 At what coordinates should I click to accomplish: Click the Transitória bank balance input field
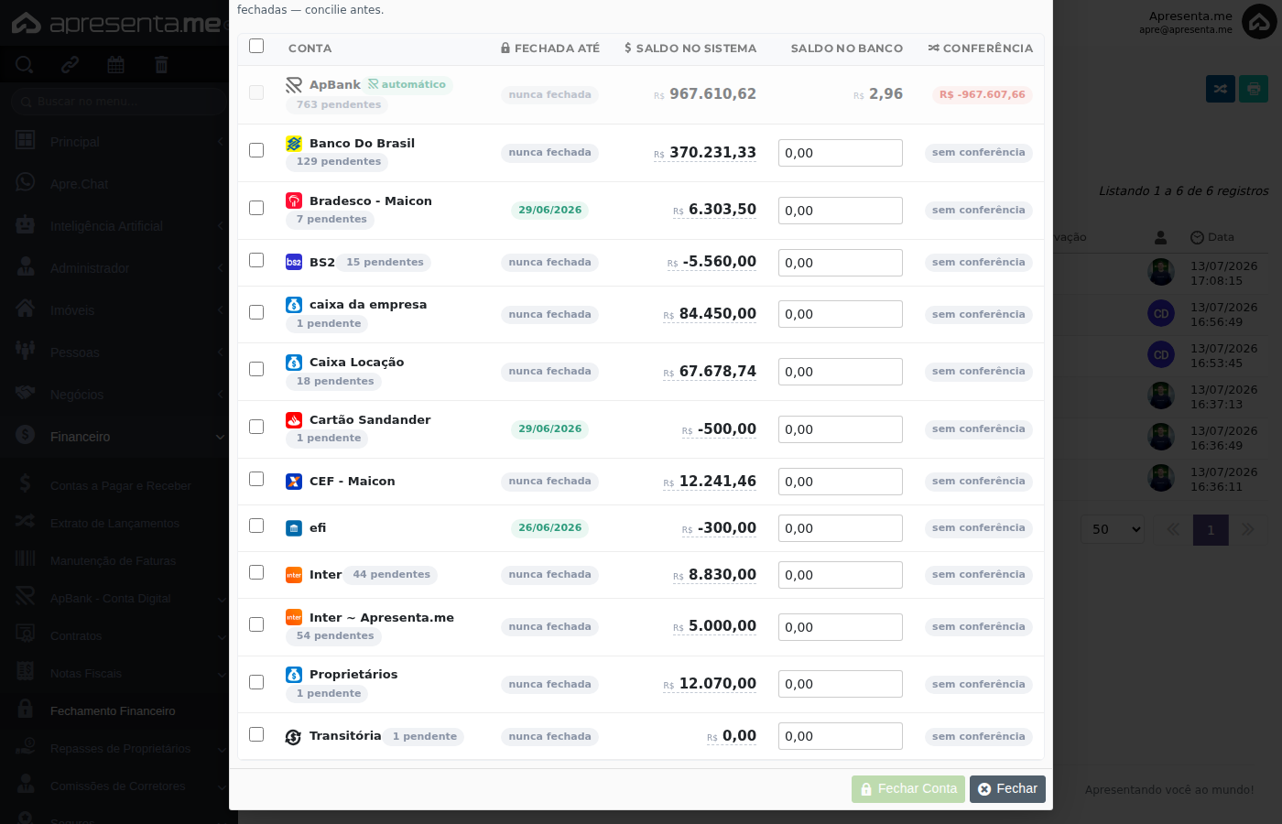click(x=841, y=736)
